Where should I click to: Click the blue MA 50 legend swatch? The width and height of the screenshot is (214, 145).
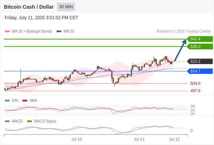[59, 32]
